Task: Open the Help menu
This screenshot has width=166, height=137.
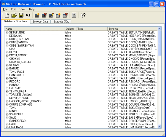Action: click(x=32, y=9)
